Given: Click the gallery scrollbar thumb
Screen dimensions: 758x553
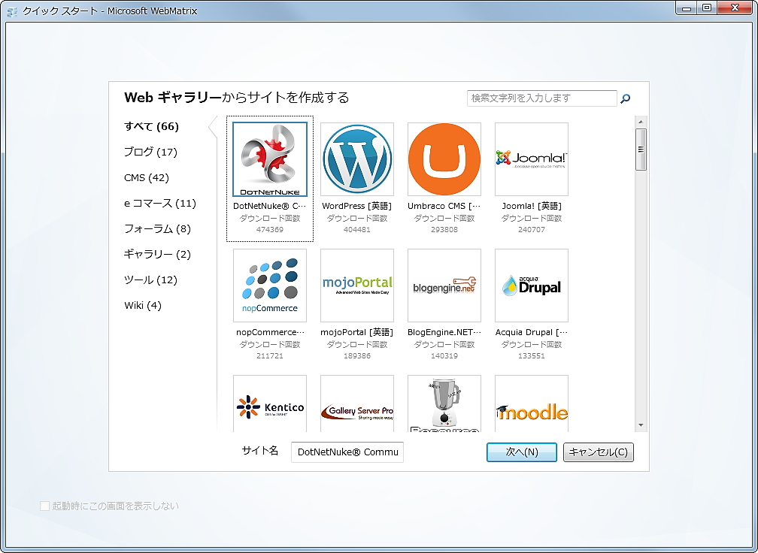Looking at the screenshot, I should coord(641,149).
